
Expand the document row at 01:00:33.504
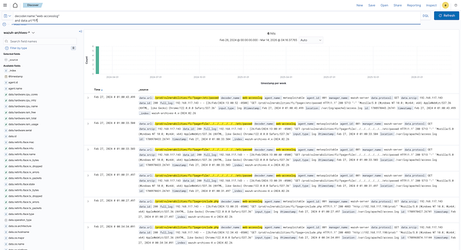[x=88, y=123]
